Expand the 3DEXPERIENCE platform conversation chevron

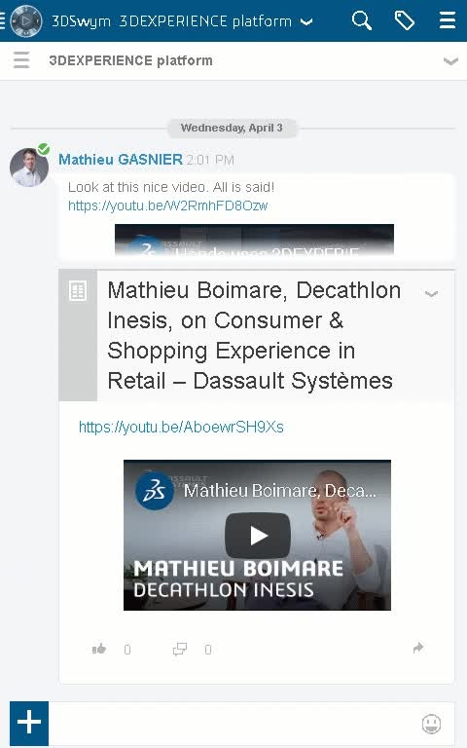click(450, 61)
